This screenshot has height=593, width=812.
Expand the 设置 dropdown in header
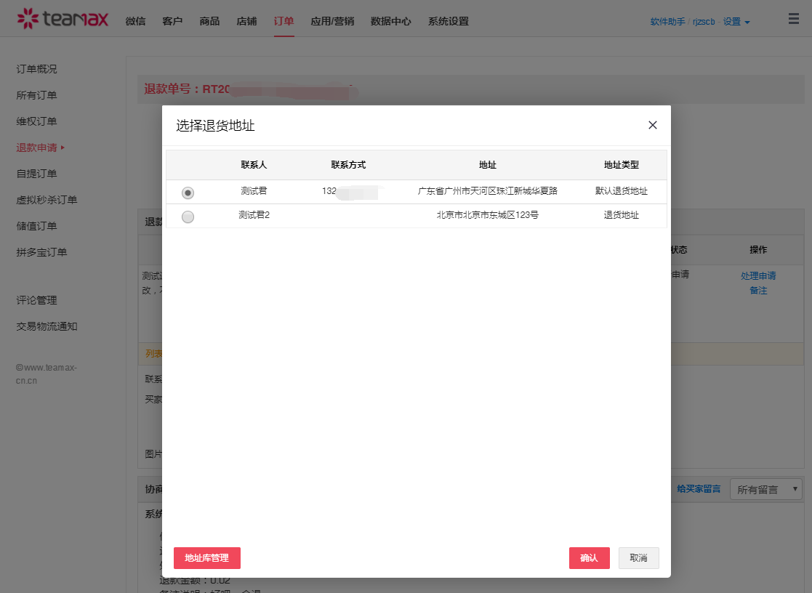(x=736, y=22)
